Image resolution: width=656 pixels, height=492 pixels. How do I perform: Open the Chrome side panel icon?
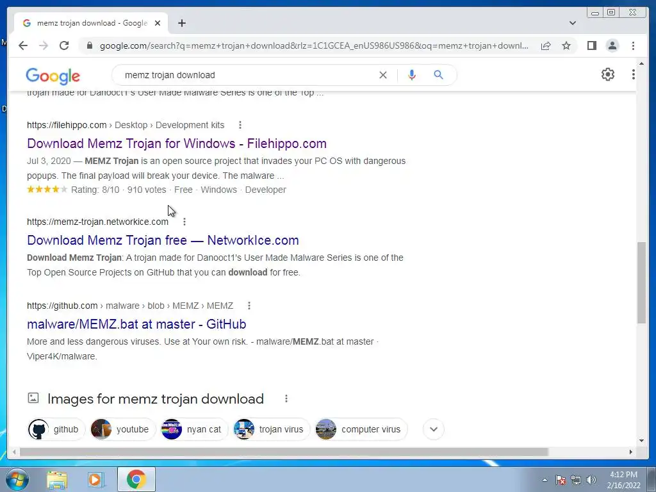[591, 45]
